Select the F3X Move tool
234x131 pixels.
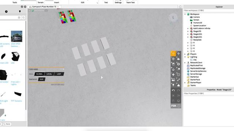173,53
